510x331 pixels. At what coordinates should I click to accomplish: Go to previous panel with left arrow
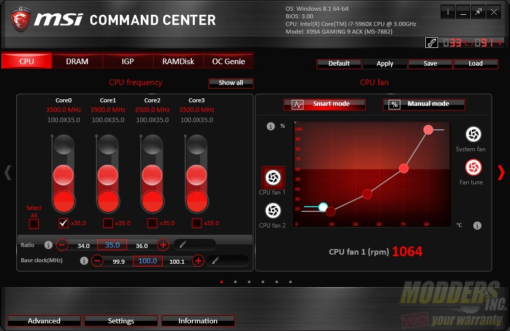point(8,173)
